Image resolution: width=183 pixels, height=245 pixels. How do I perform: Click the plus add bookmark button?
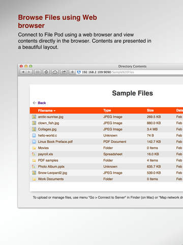72,72
